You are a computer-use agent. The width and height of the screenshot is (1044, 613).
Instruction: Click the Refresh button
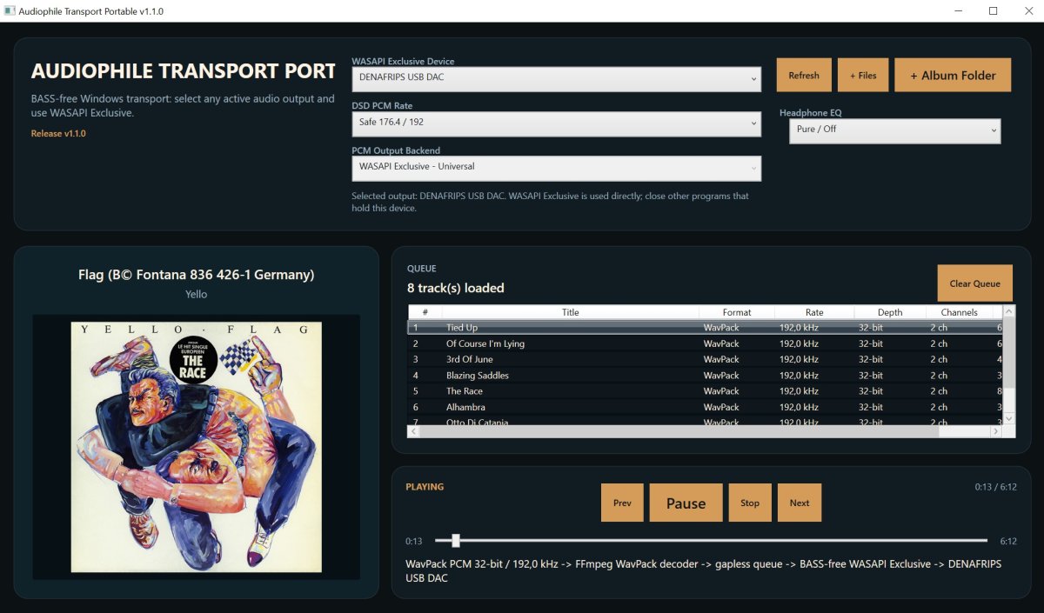click(x=804, y=76)
